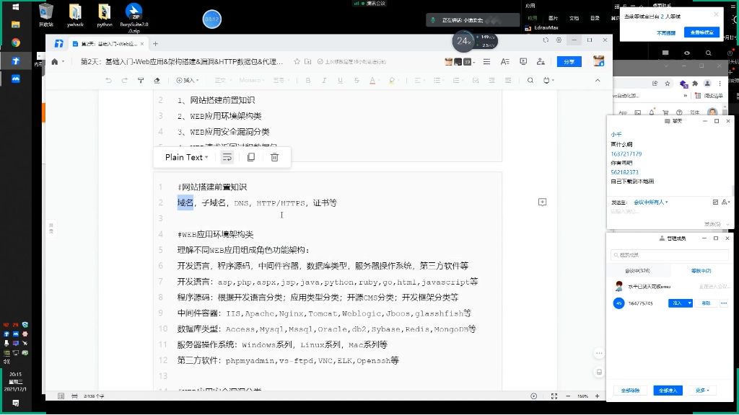Click the text style A icon in header

[x=504, y=62]
